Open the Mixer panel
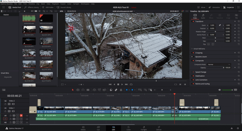Viewport: 242px width, 131px height. (201, 7)
